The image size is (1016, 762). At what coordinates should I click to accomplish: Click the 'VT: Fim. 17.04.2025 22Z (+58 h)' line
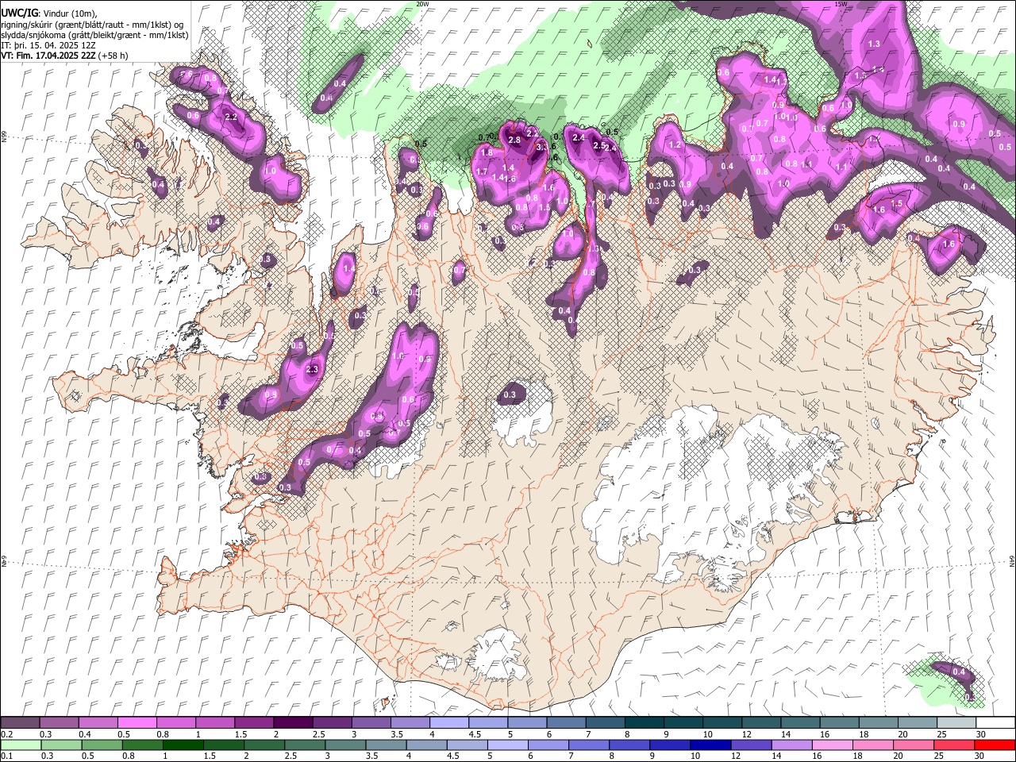pos(65,56)
